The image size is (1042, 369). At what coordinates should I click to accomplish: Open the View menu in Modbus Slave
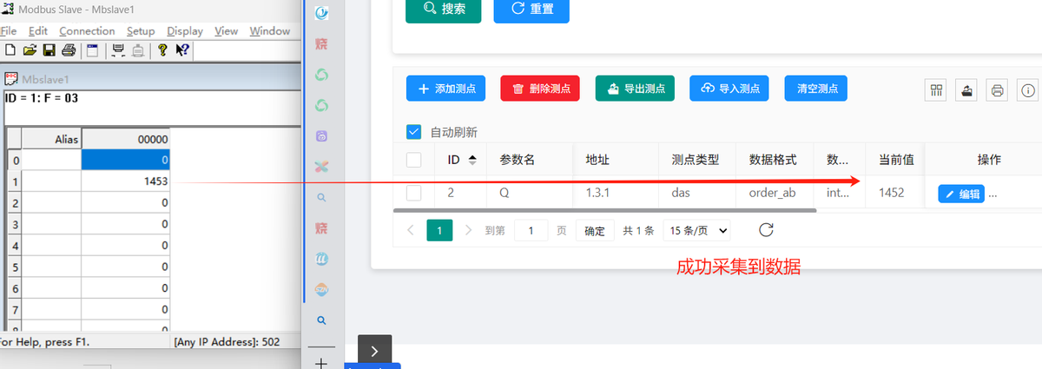coord(226,31)
